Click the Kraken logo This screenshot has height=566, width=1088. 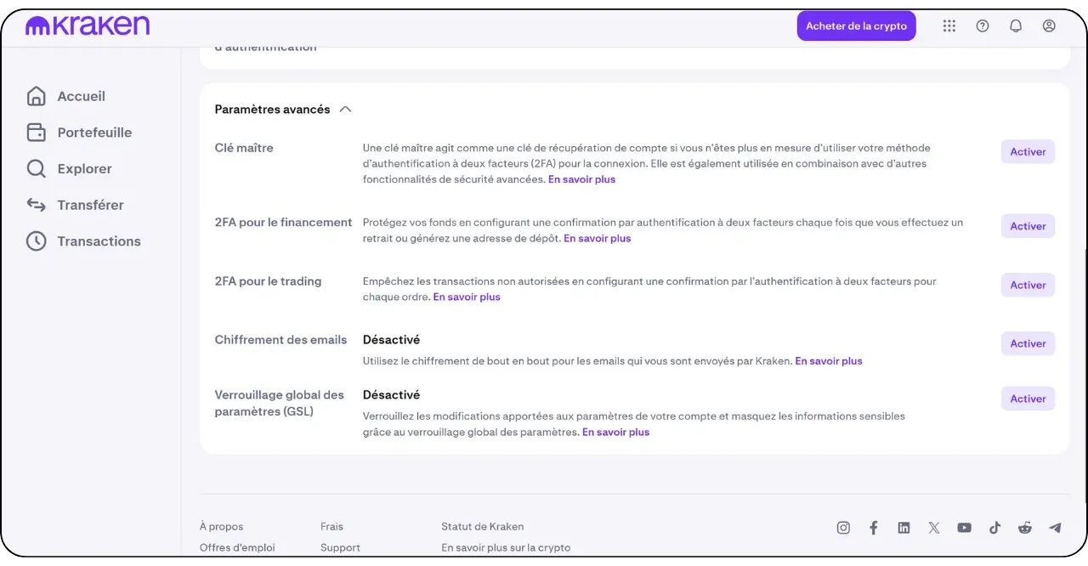pos(88,26)
